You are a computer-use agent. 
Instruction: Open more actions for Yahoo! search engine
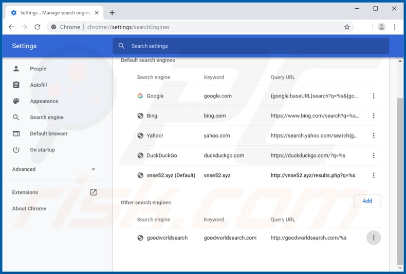(x=374, y=135)
